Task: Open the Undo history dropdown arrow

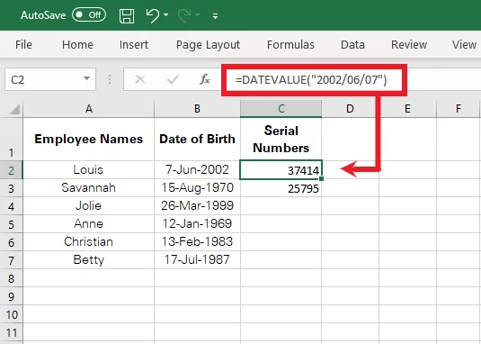Action: (166, 14)
